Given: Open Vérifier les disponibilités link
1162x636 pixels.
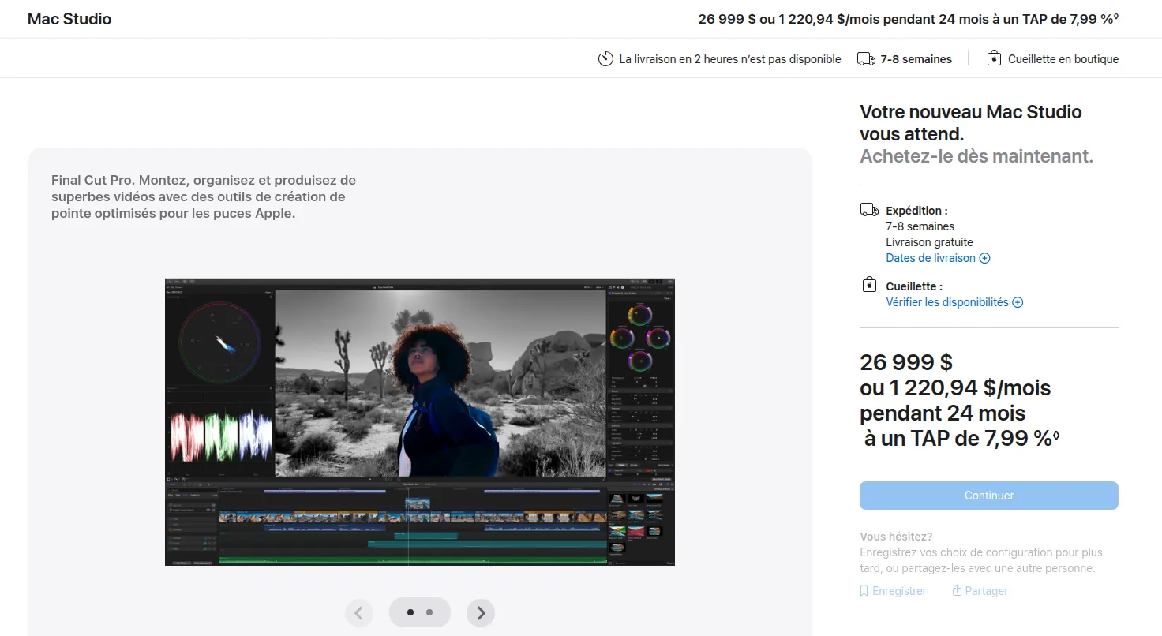Looking at the screenshot, I should click(954, 302).
